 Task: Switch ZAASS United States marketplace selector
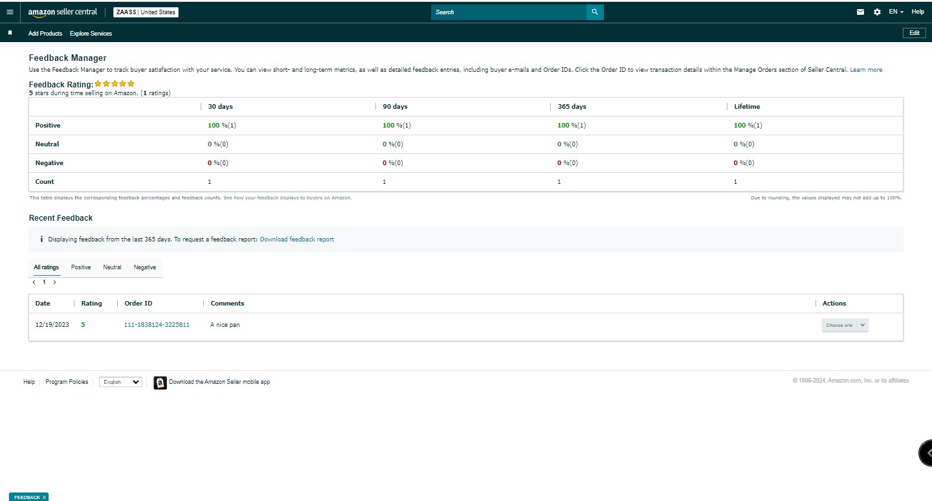[146, 12]
